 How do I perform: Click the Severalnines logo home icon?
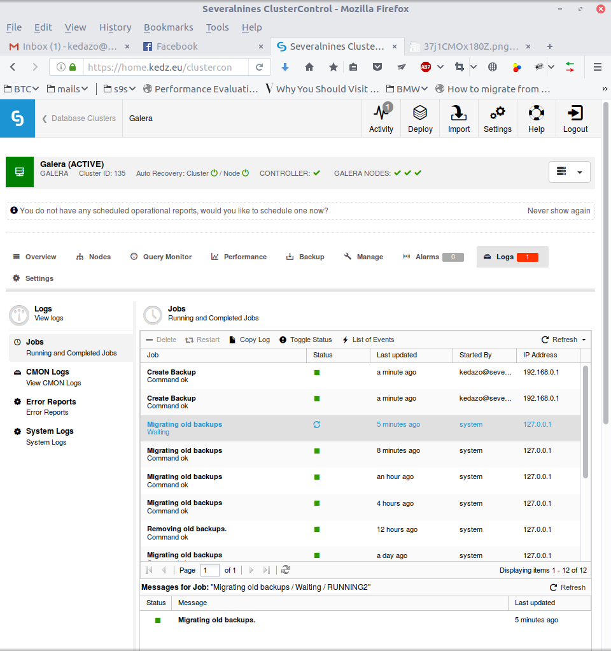pos(17,118)
